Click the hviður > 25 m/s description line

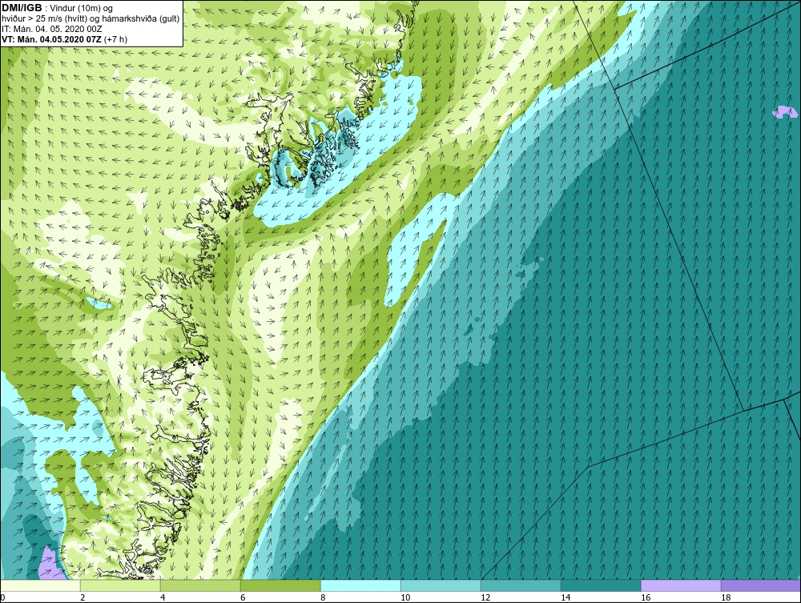[91, 19]
